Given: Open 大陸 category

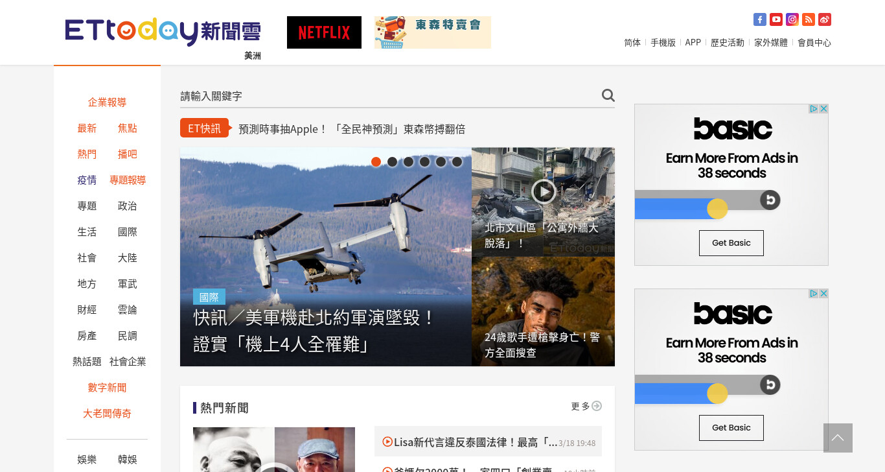Looking at the screenshot, I should point(128,258).
